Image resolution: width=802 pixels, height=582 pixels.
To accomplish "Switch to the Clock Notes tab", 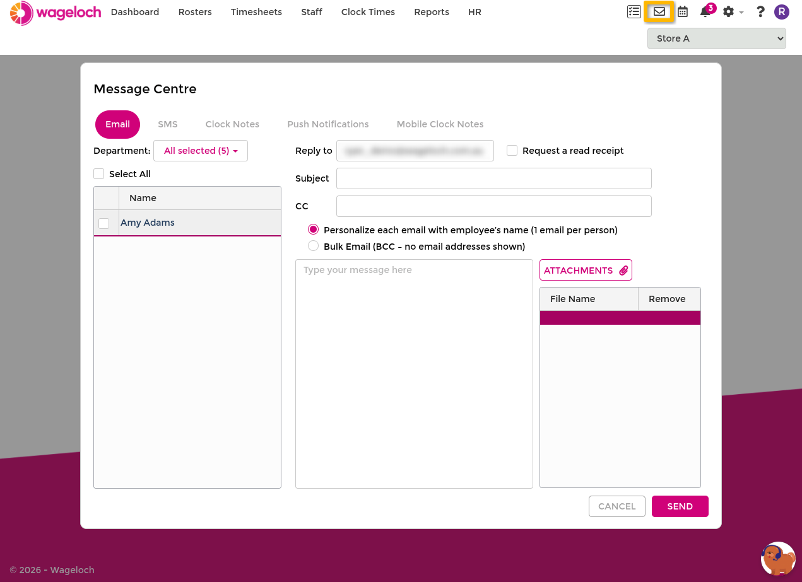I will [232, 124].
